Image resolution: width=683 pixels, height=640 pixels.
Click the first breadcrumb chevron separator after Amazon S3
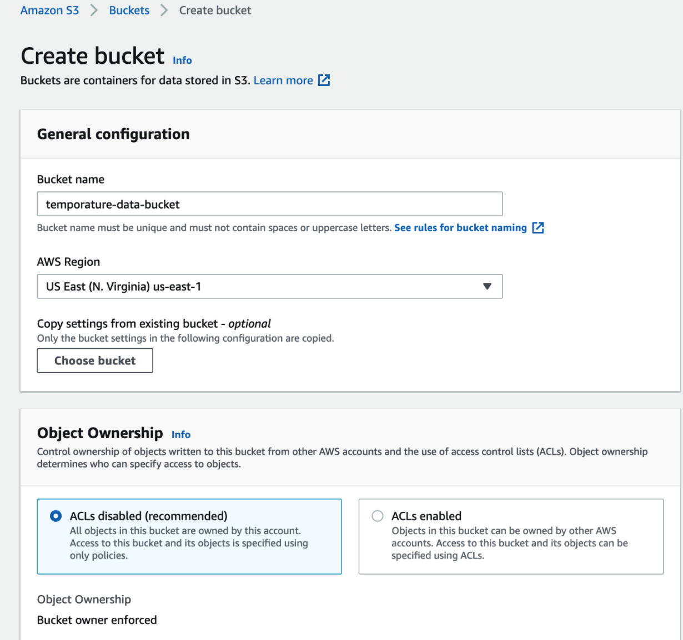(x=94, y=10)
